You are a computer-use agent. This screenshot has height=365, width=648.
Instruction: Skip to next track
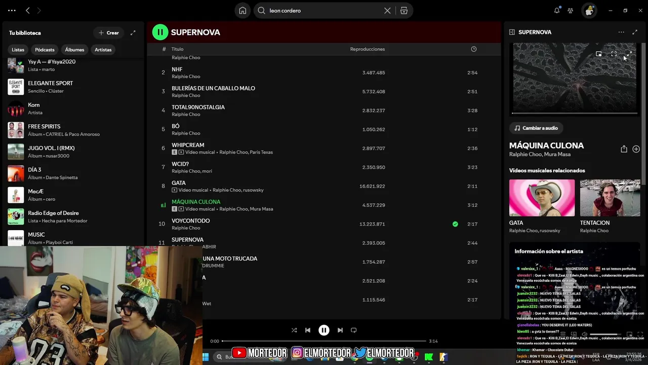(x=340, y=330)
